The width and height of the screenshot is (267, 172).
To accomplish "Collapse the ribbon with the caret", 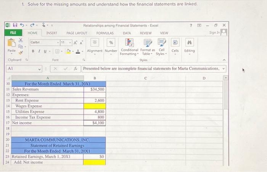I will click(x=224, y=60).
